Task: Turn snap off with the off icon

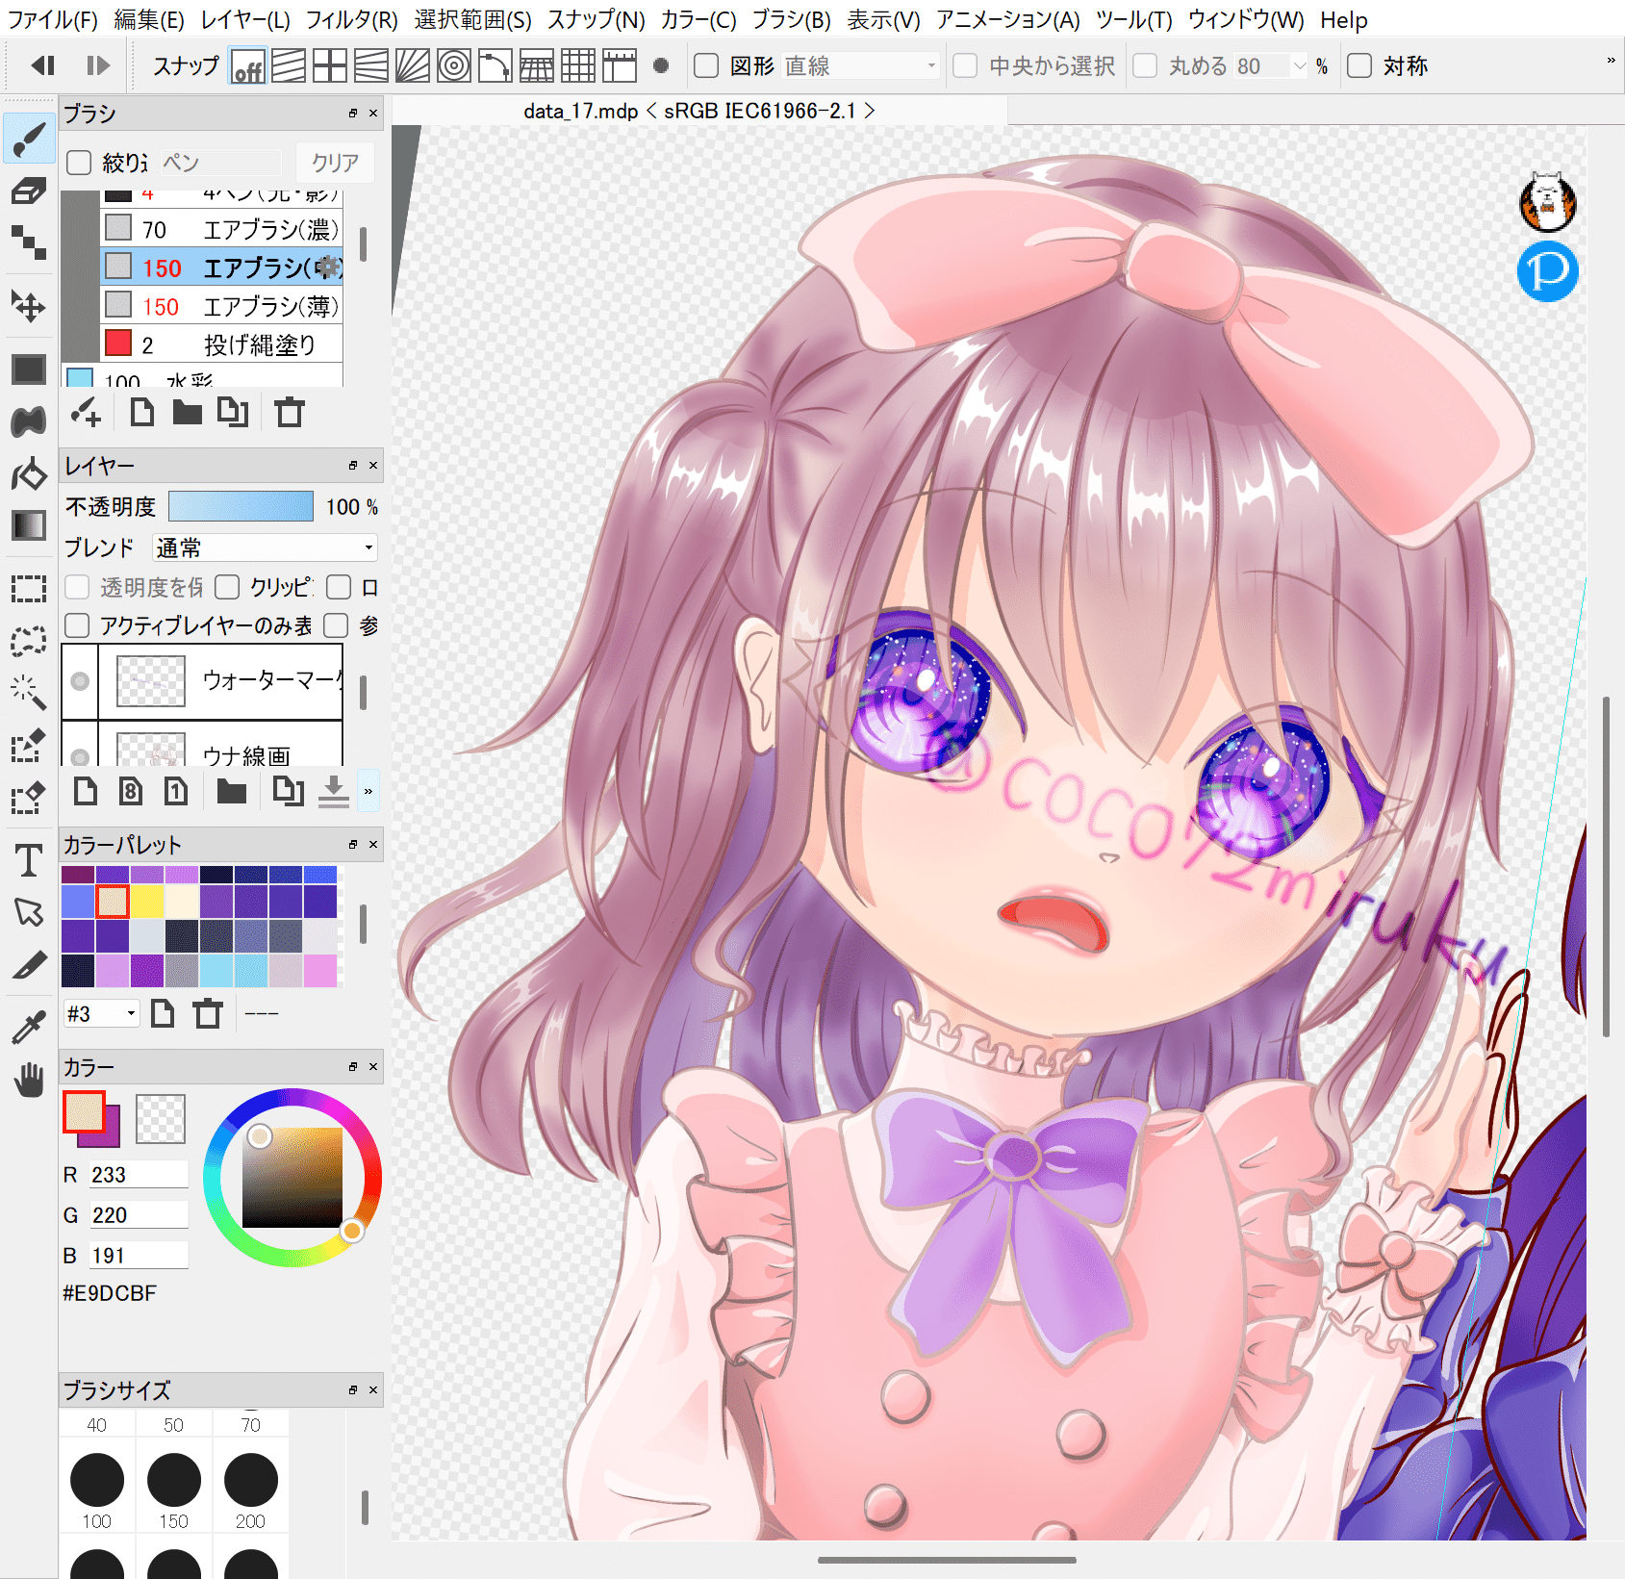Action: pos(247,66)
